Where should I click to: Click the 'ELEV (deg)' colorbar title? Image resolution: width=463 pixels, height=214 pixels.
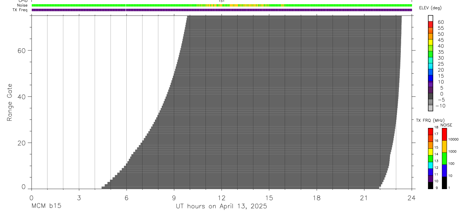point(430,8)
